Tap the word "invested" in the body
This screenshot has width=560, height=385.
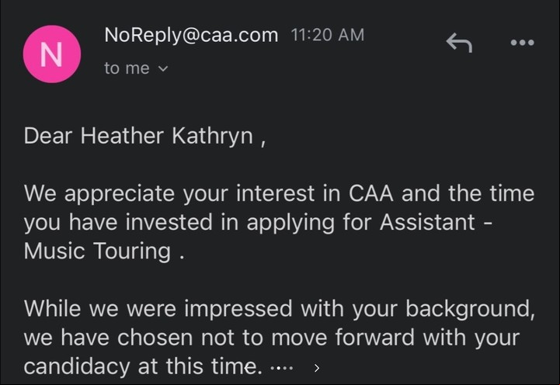pos(169,222)
